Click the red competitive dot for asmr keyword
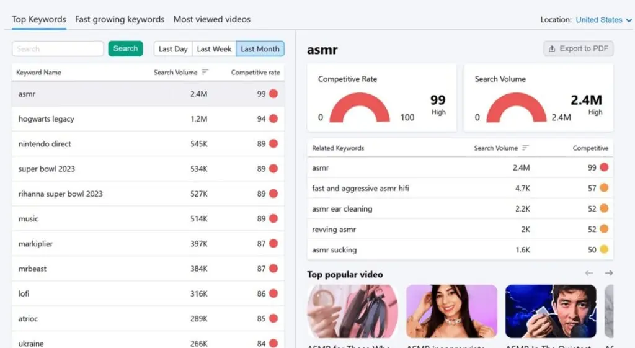Screen dimensions: 635x348 click(273, 94)
